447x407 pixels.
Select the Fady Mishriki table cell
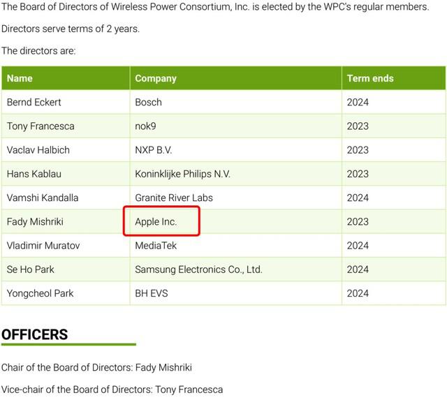tap(66, 221)
